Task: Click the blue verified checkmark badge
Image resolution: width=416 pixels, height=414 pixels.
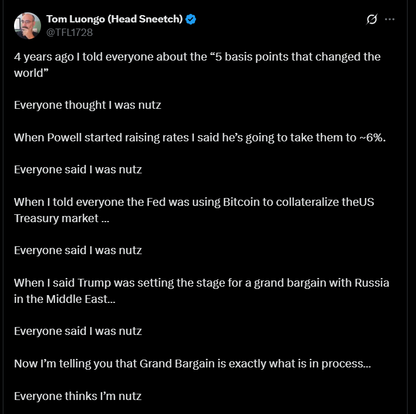Action: tap(191, 20)
